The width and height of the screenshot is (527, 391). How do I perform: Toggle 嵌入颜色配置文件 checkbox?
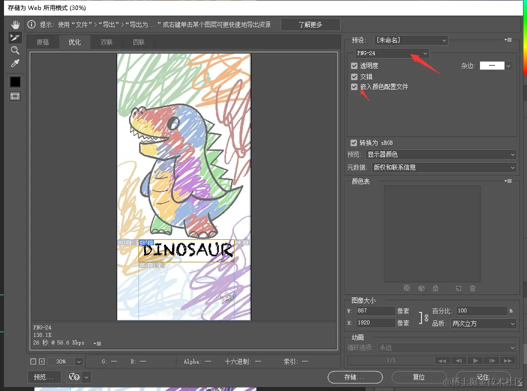[354, 87]
